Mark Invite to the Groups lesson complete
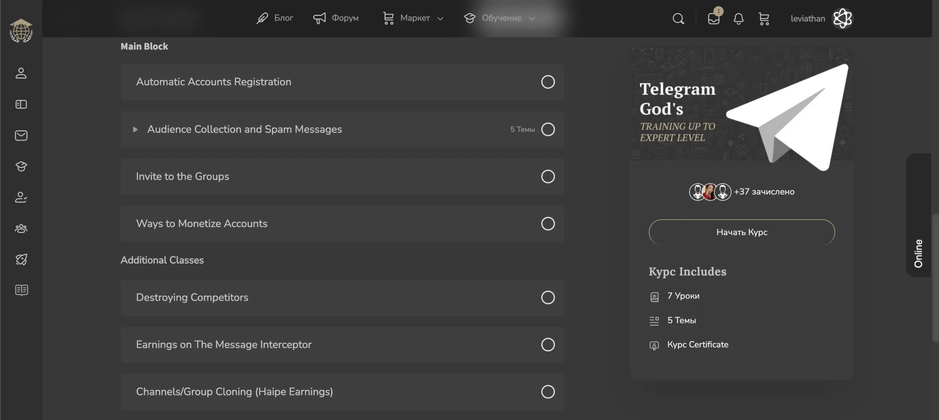This screenshot has width=939, height=420. (548, 176)
